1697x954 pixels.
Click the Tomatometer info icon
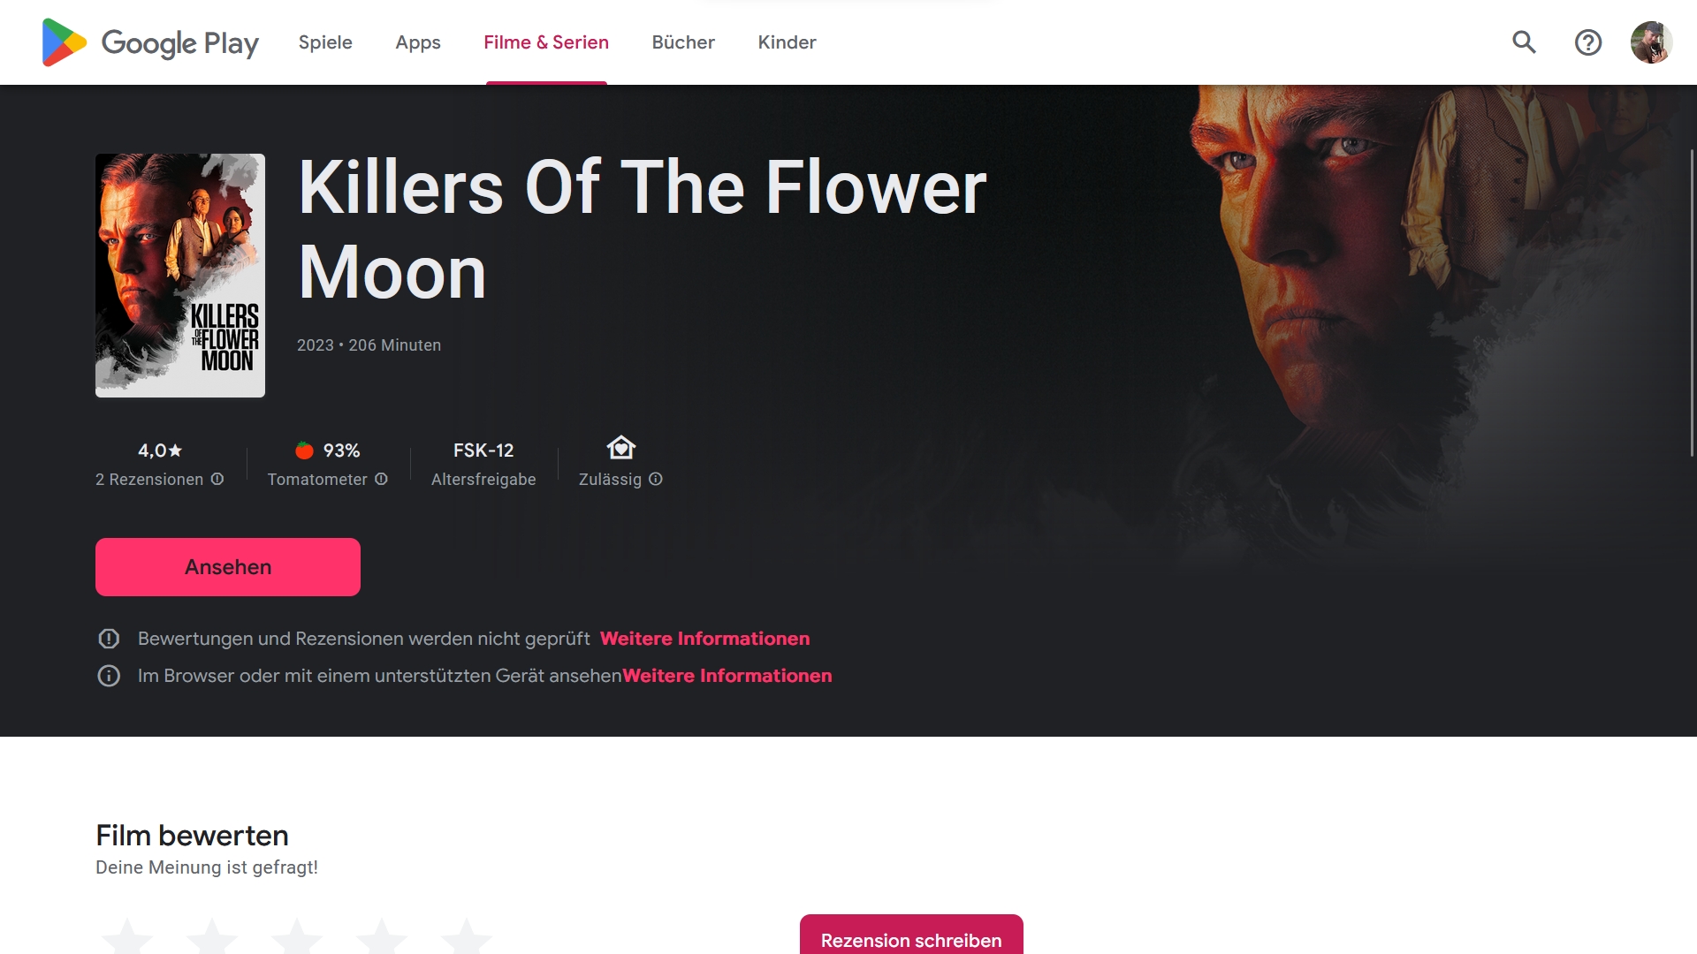click(x=381, y=479)
